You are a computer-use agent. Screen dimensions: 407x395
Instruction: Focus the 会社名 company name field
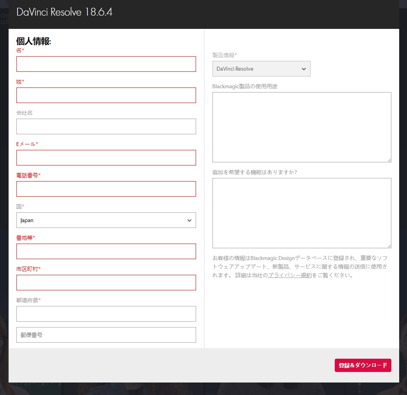tap(106, 126)
